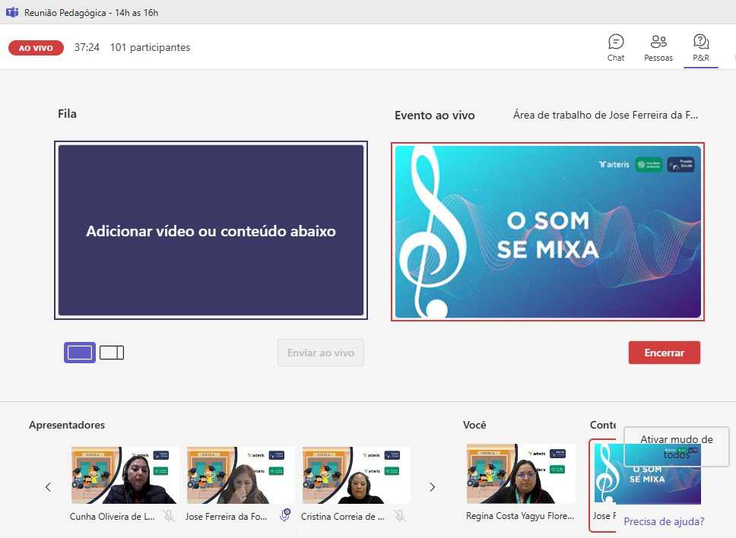
Task: Click the Teams logo in title bar
Action: coord(12,12)
